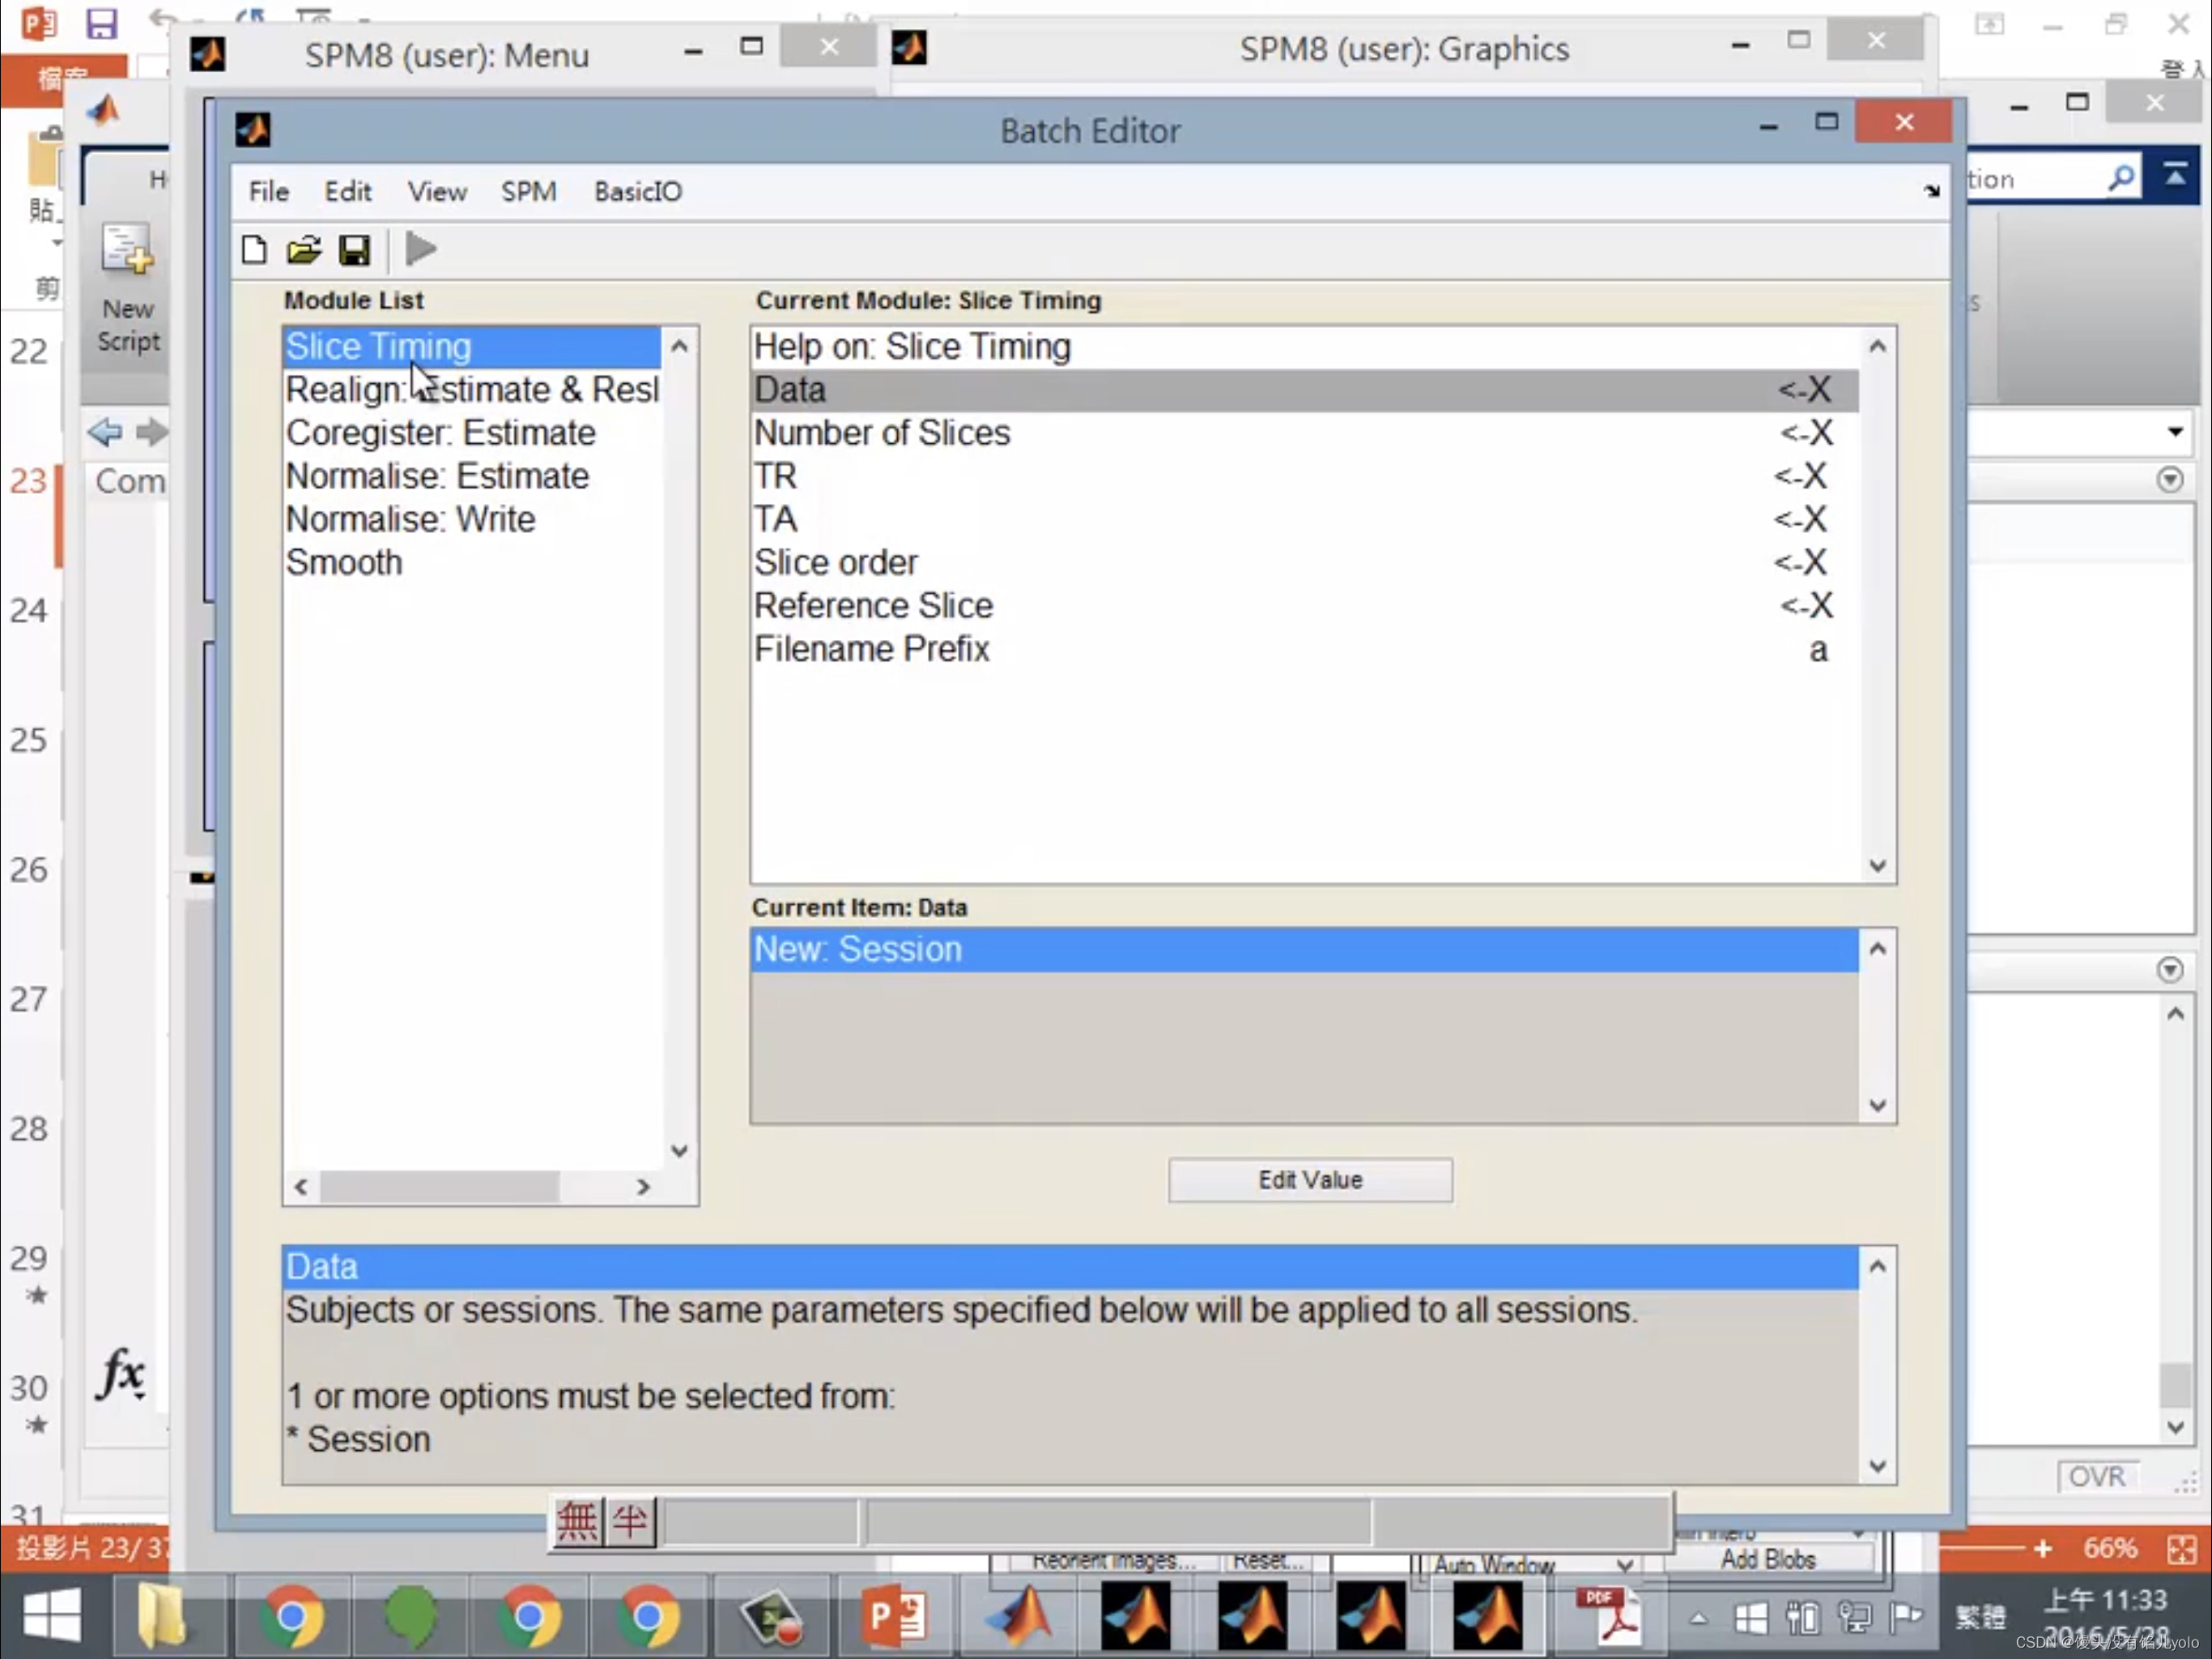
Task: Select Help on: Slice Timing row
Action: [x=1304, y=346]
